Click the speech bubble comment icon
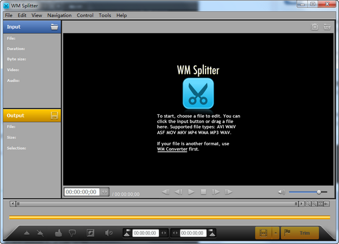Screen dimensions: 339x244 click(x=72, y=233)
